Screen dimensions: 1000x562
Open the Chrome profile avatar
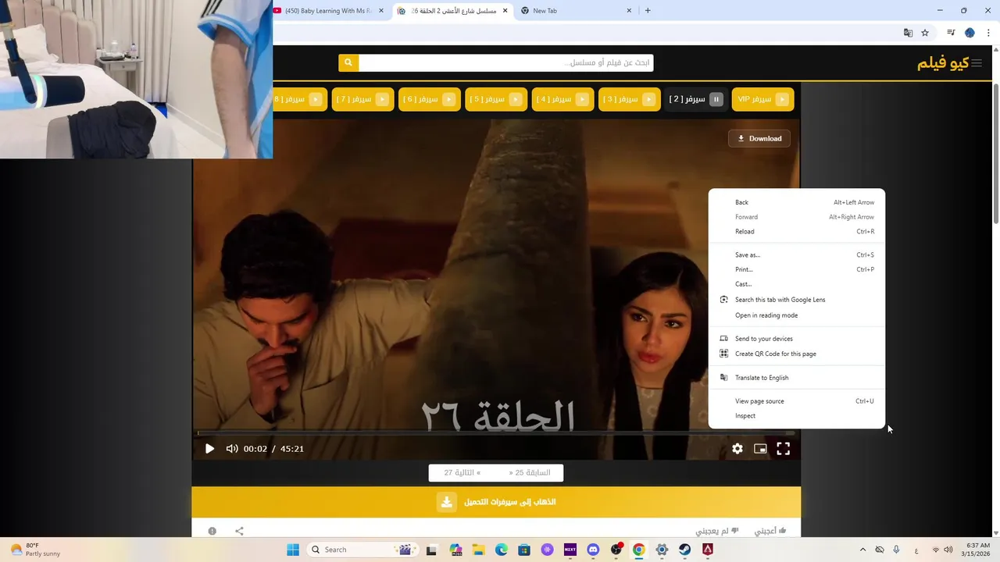point(970,33)
